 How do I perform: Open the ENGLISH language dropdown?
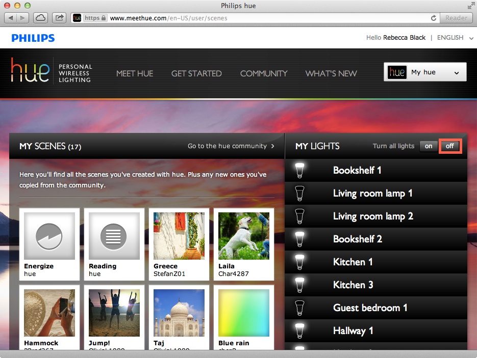tap(455, 38)
